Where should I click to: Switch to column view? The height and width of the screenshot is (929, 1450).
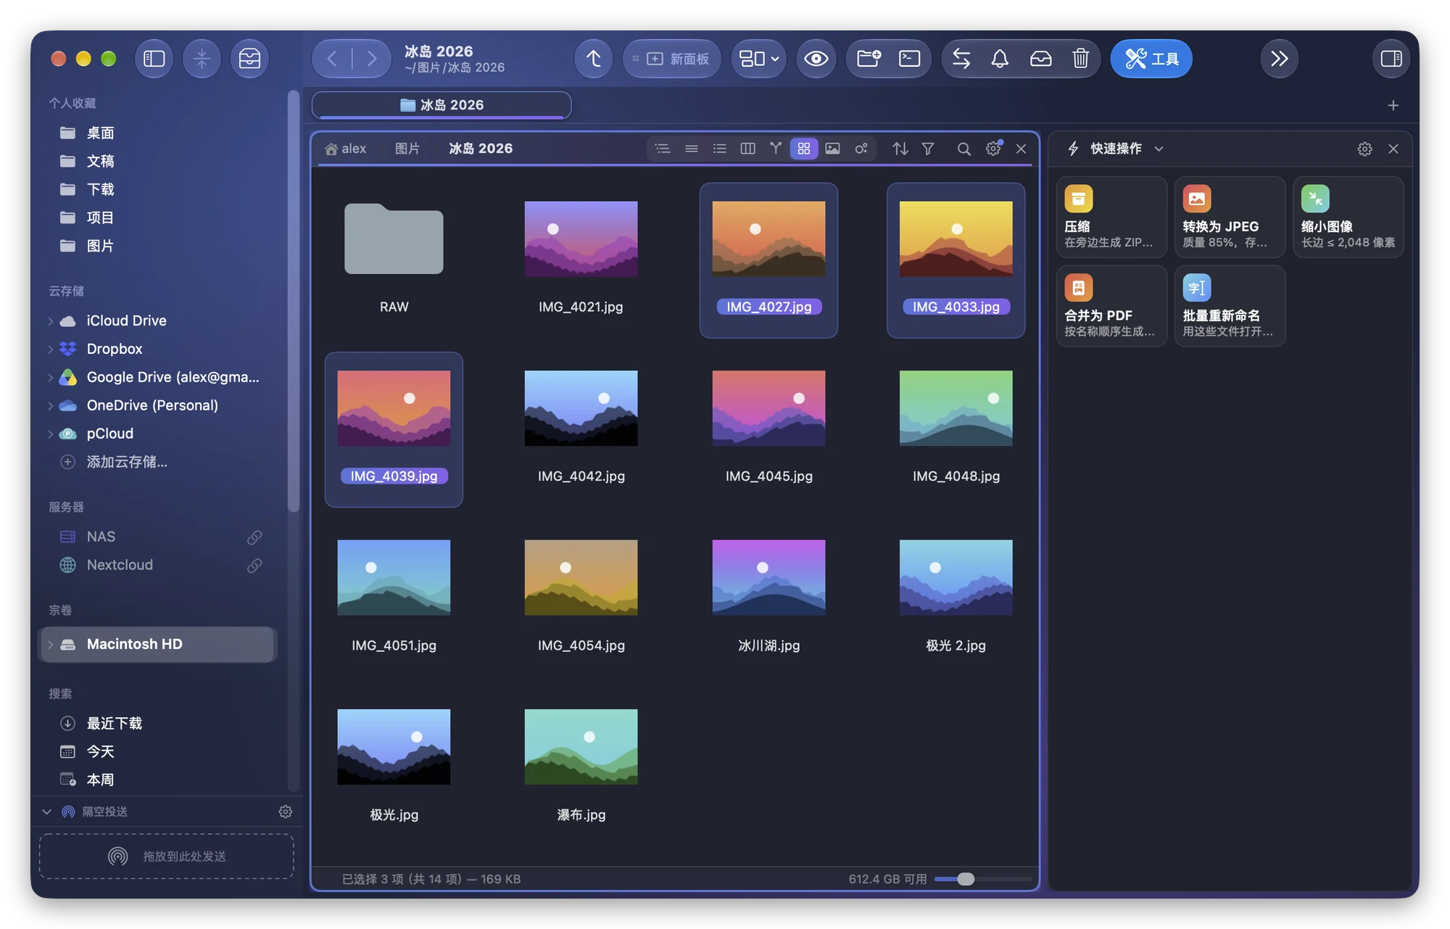pyautogui.click(x=747, y=149)
